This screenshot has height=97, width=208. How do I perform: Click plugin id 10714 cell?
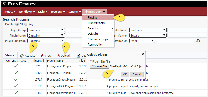(38, 80)
